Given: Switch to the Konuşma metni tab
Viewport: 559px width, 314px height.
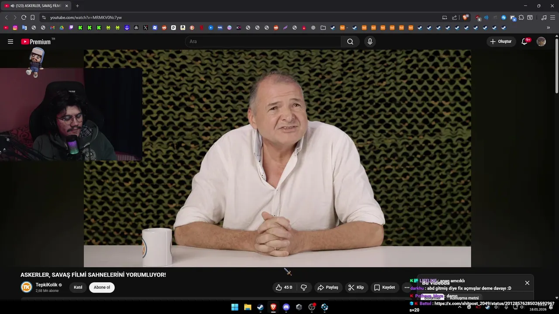Looking at the screenshot, I should (464, 298).
